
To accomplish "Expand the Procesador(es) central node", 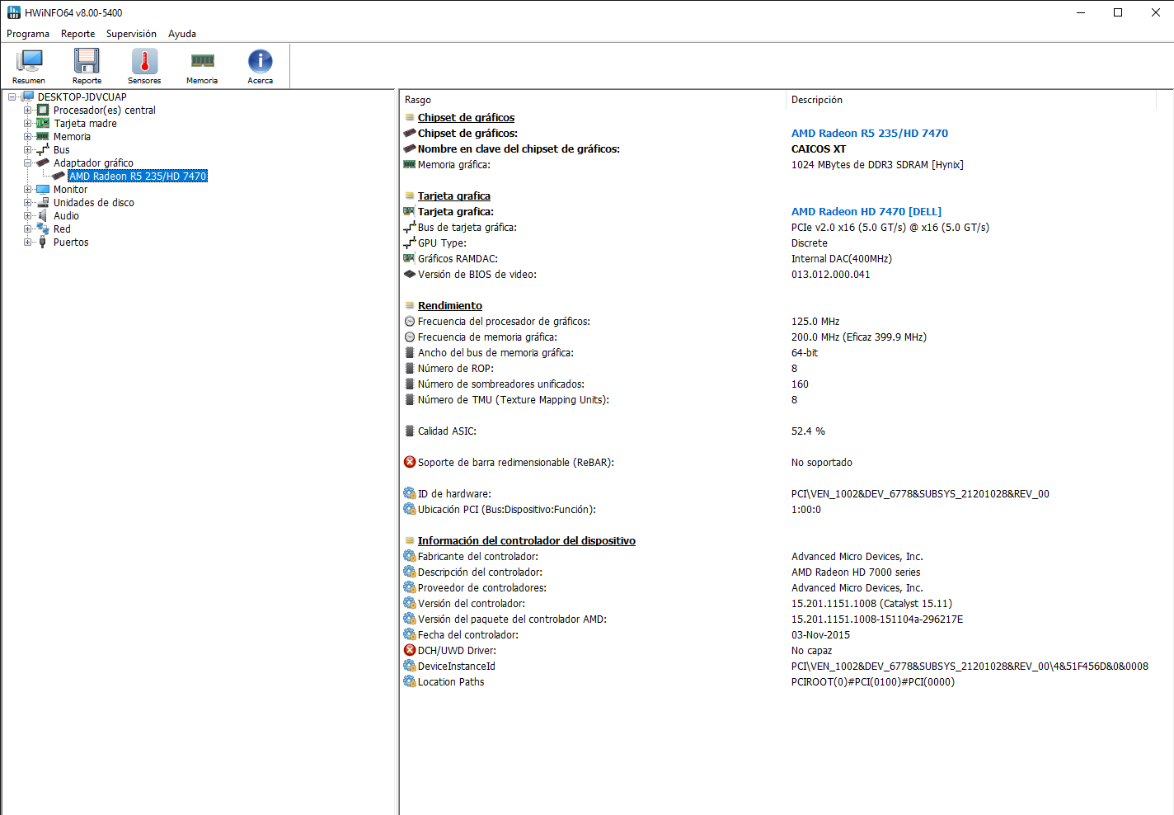I will (x=27, y=111).
